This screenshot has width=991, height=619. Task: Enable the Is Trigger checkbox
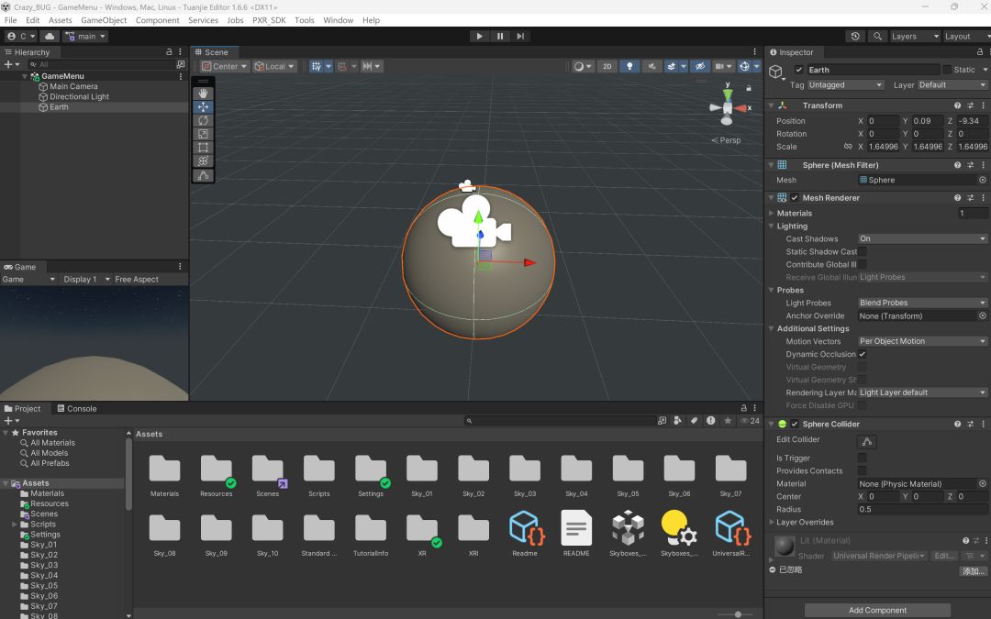863,458
